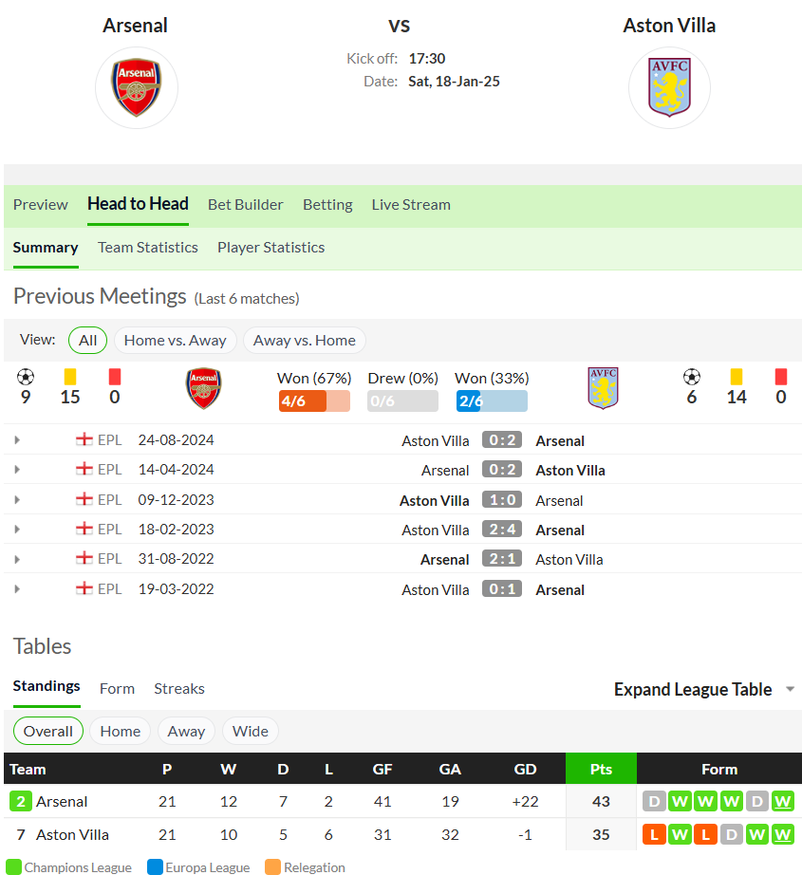Open the Streaks table tab
This screenshot has height=875, width=802.
[x=179, y=689]
